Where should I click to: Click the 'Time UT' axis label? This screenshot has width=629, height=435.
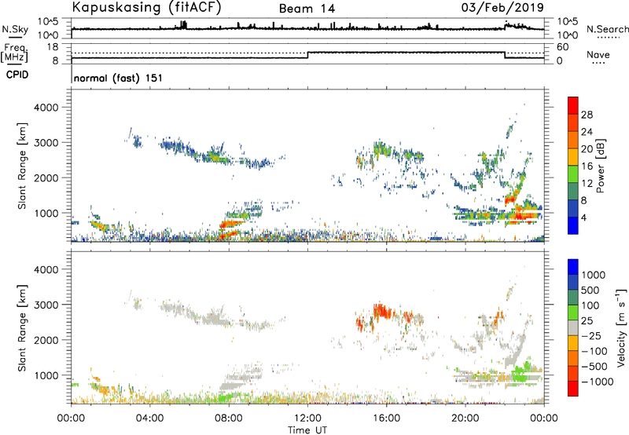point(307,430)
